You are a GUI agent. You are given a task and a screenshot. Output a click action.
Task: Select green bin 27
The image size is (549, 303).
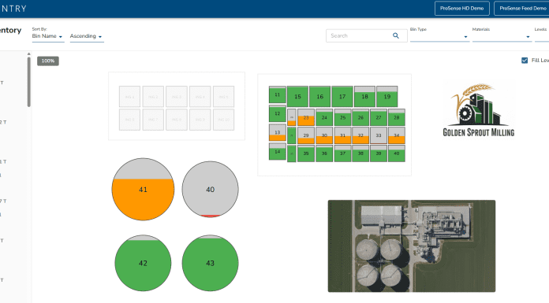click(x=379, y=117)
